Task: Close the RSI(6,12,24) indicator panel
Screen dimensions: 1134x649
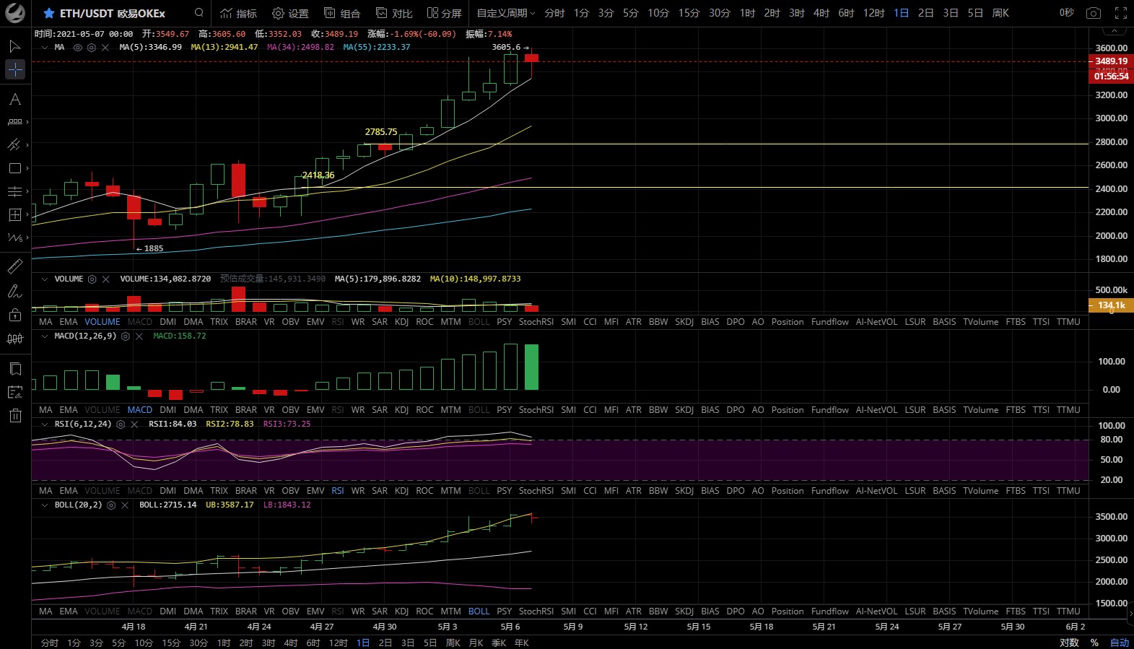Action: tap(134, 424)
